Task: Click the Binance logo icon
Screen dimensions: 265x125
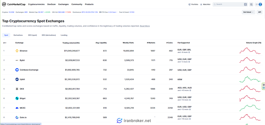Action: point(17,51)
